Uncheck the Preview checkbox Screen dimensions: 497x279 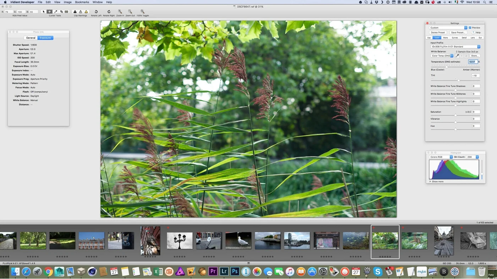pyautogui.click(x=470, y=28)
